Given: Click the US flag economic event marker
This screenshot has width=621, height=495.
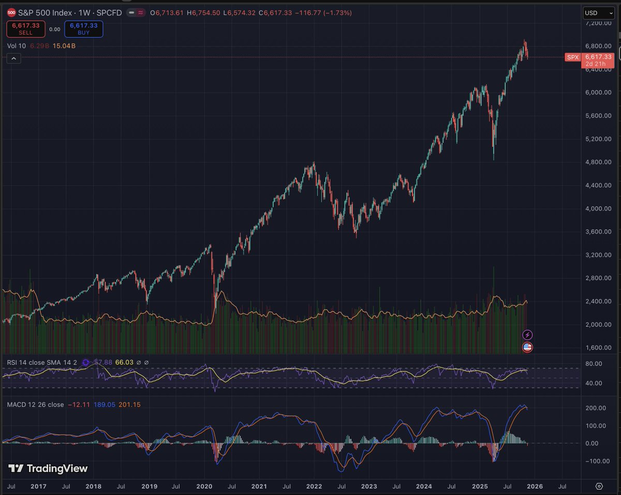Looking at the screenshot, I should (x=527, y=347).
